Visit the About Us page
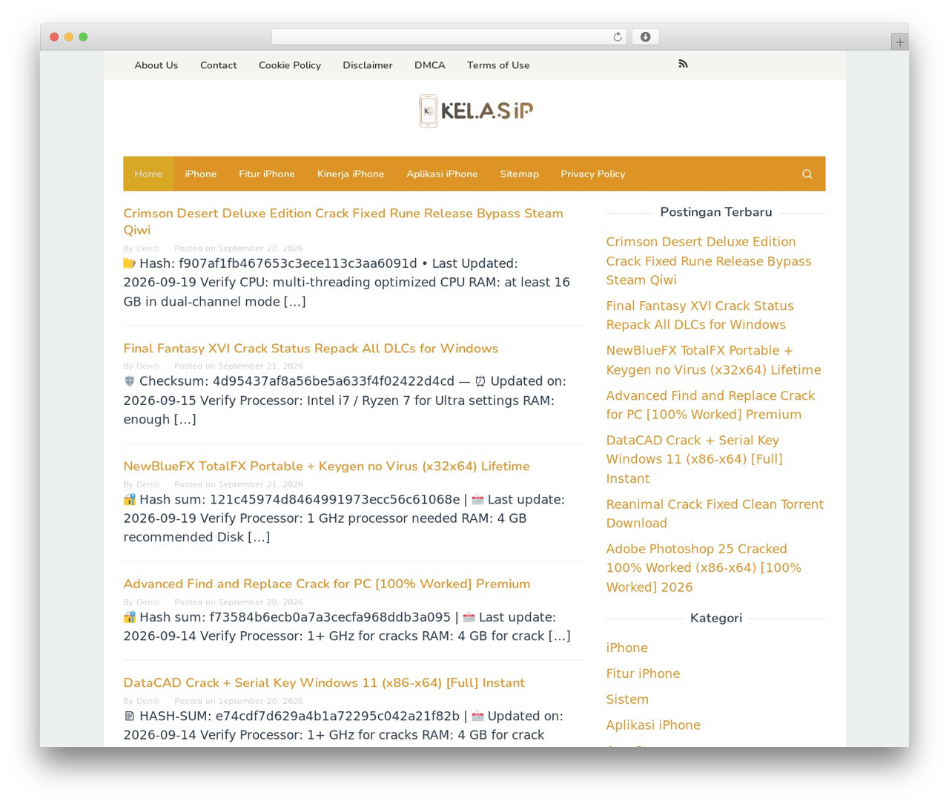Image resolution: width=949 pixels, height=804 pixels. (x=156, y=65)
